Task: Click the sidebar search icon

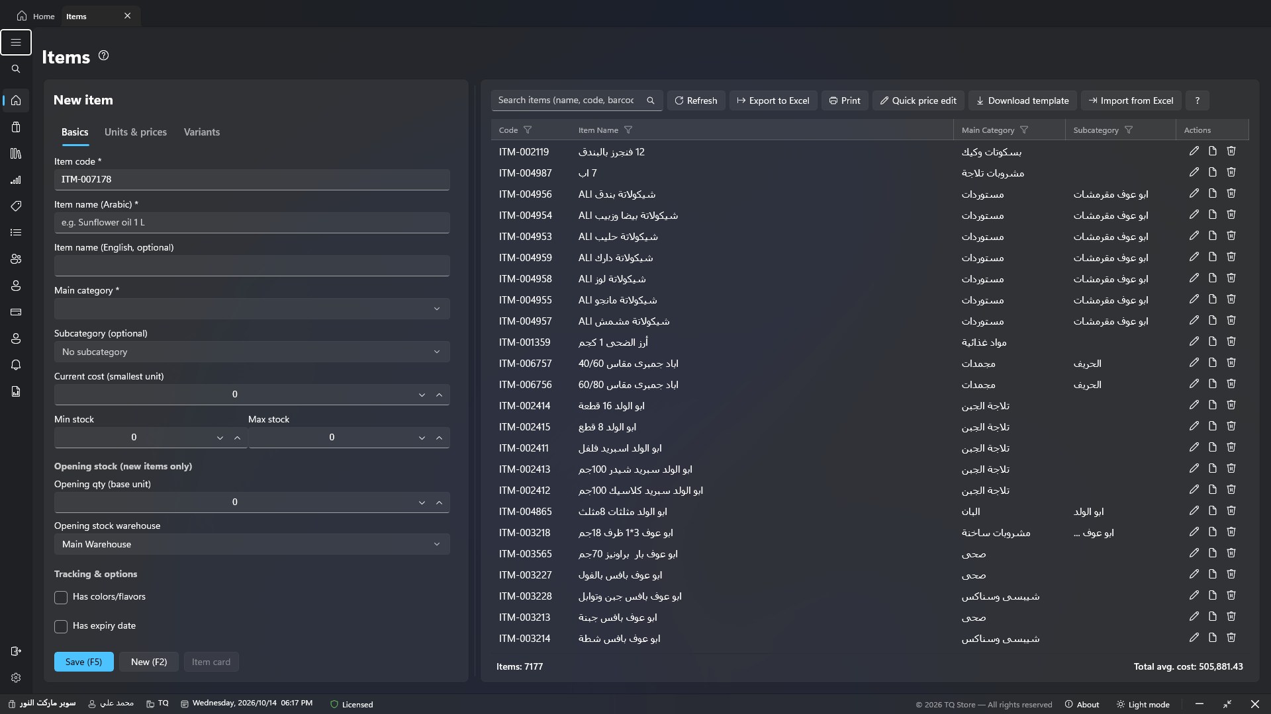Action: (16, 69)
